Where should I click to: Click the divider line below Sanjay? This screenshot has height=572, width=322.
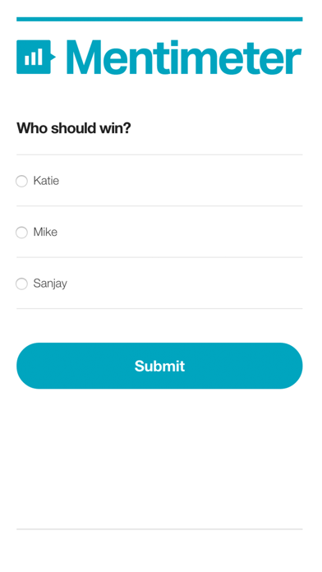159,309
